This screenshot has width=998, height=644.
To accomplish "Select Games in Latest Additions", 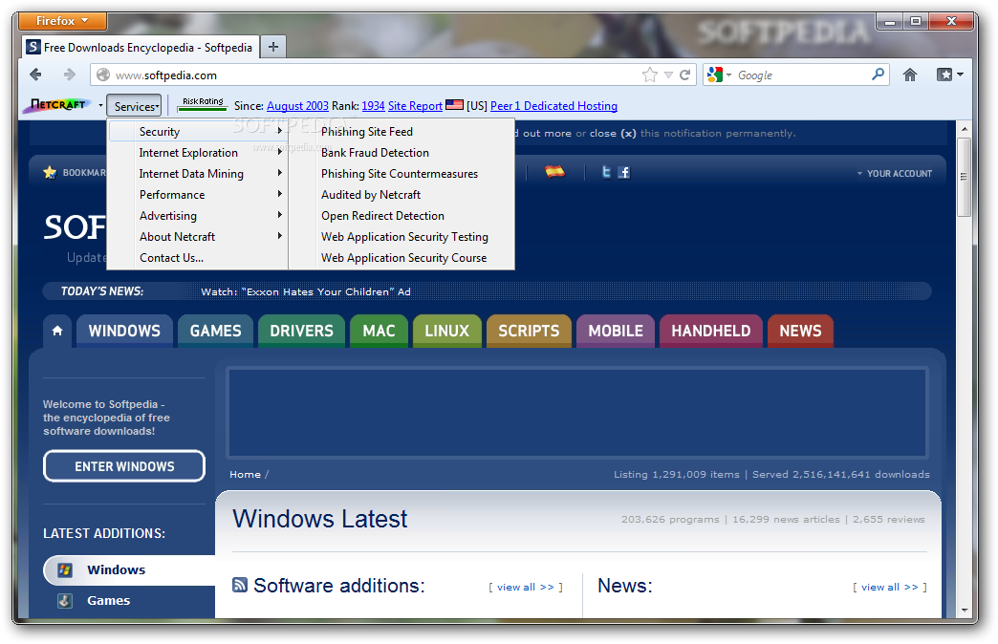I will click(x=108, y=600).
